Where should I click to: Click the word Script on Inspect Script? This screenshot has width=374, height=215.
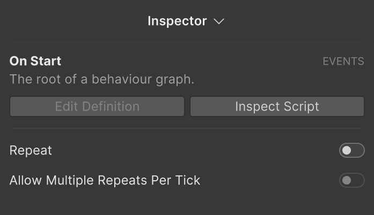coord(302,106)
